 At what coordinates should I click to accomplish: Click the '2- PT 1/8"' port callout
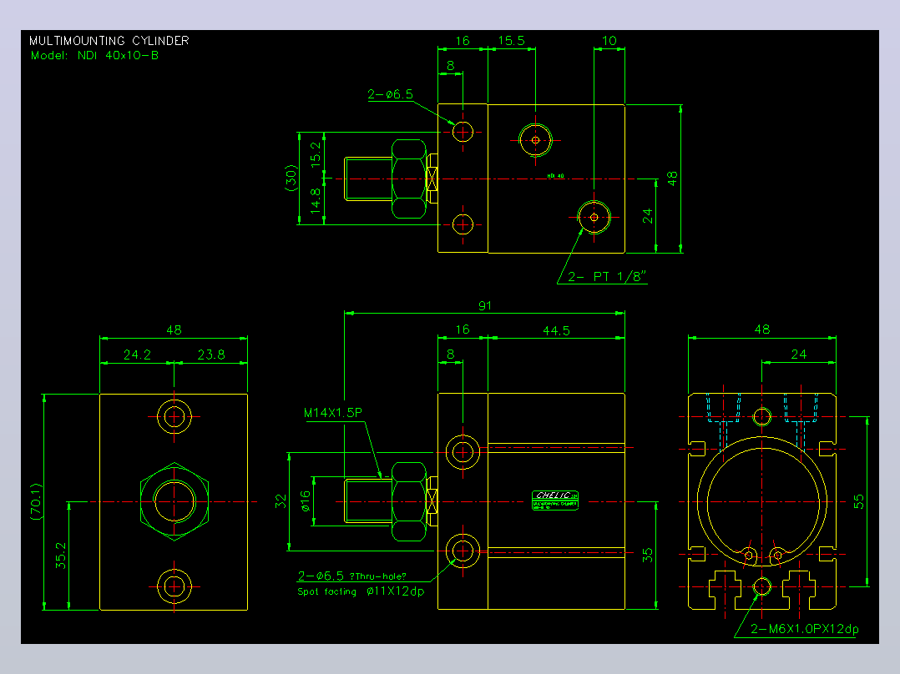[x=607, y=276]
